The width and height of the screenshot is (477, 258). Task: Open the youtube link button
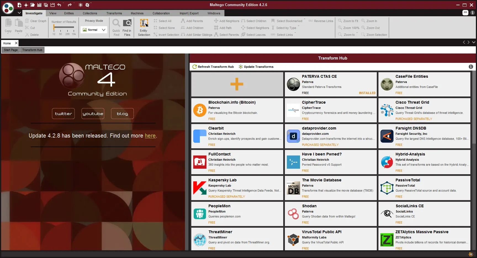click(x=93, y=114)
